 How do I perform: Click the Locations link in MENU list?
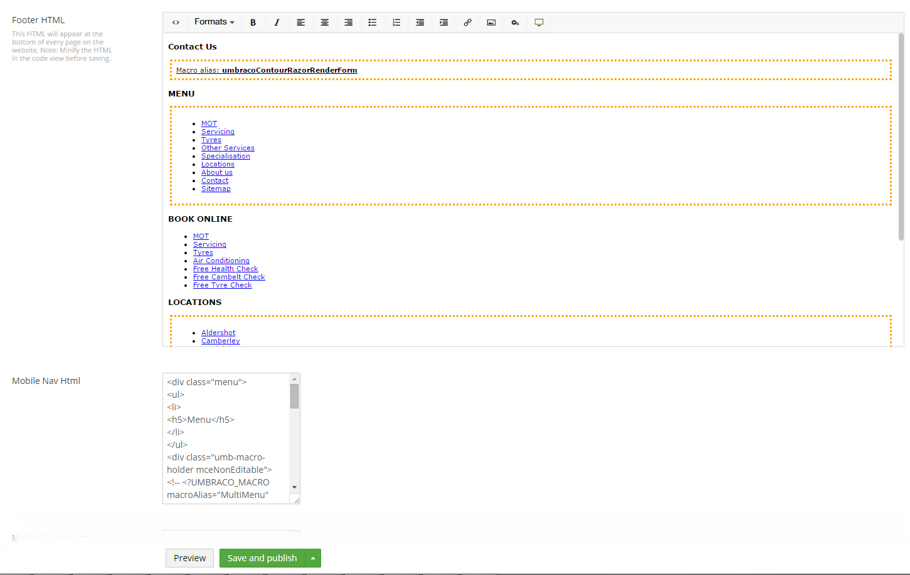tap(218, 165)
